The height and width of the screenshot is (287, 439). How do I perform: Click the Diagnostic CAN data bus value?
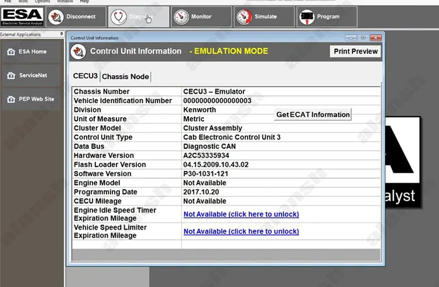tap(210, 146)
